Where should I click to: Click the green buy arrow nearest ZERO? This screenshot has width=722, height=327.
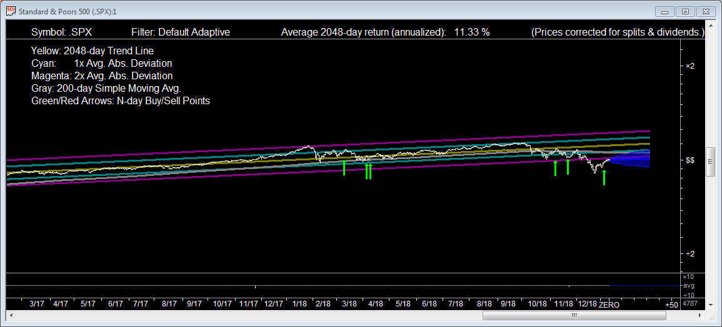point(604,177)
